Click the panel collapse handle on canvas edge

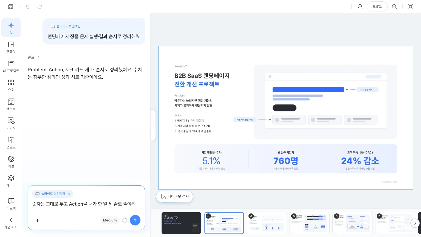point(153,125)
